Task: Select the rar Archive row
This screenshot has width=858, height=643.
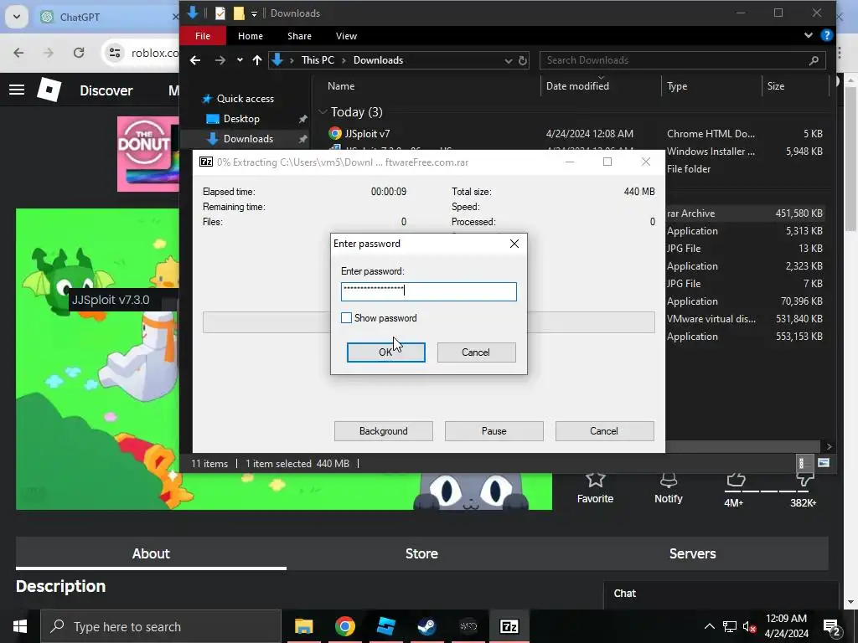Action: (x=744, y=213)
